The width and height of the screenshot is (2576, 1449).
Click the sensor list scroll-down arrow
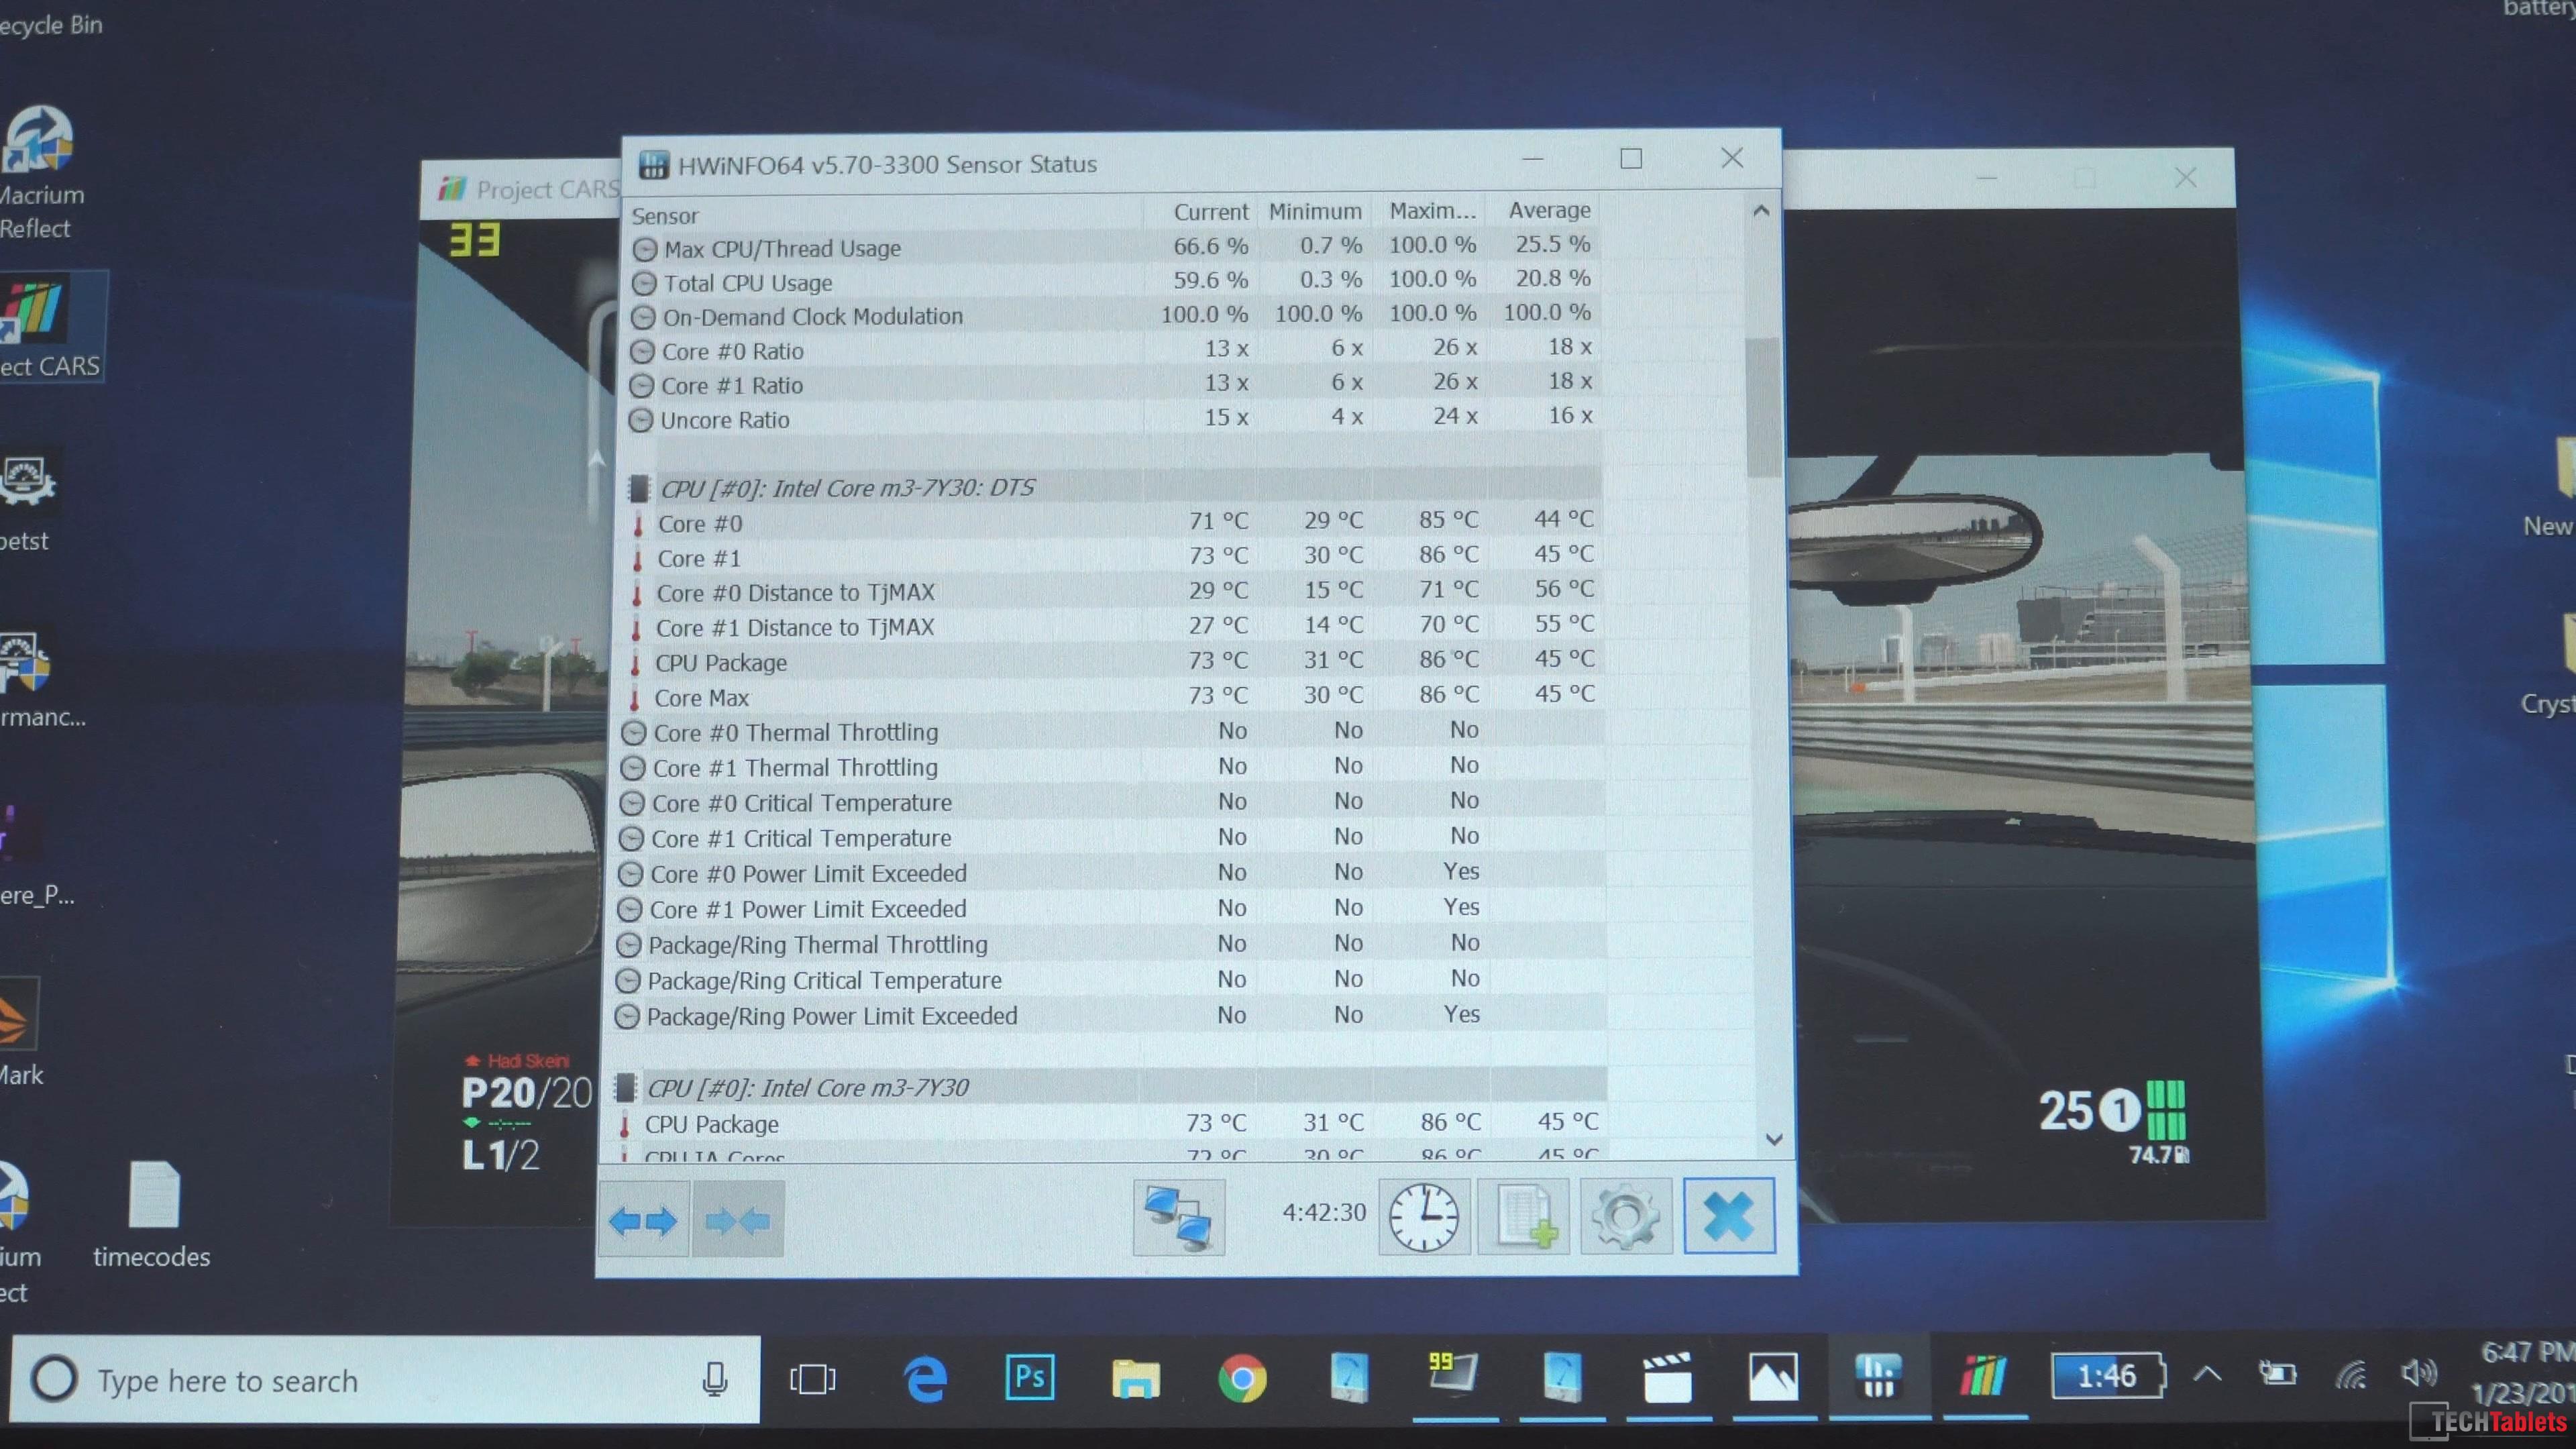pos(1774,1139)
